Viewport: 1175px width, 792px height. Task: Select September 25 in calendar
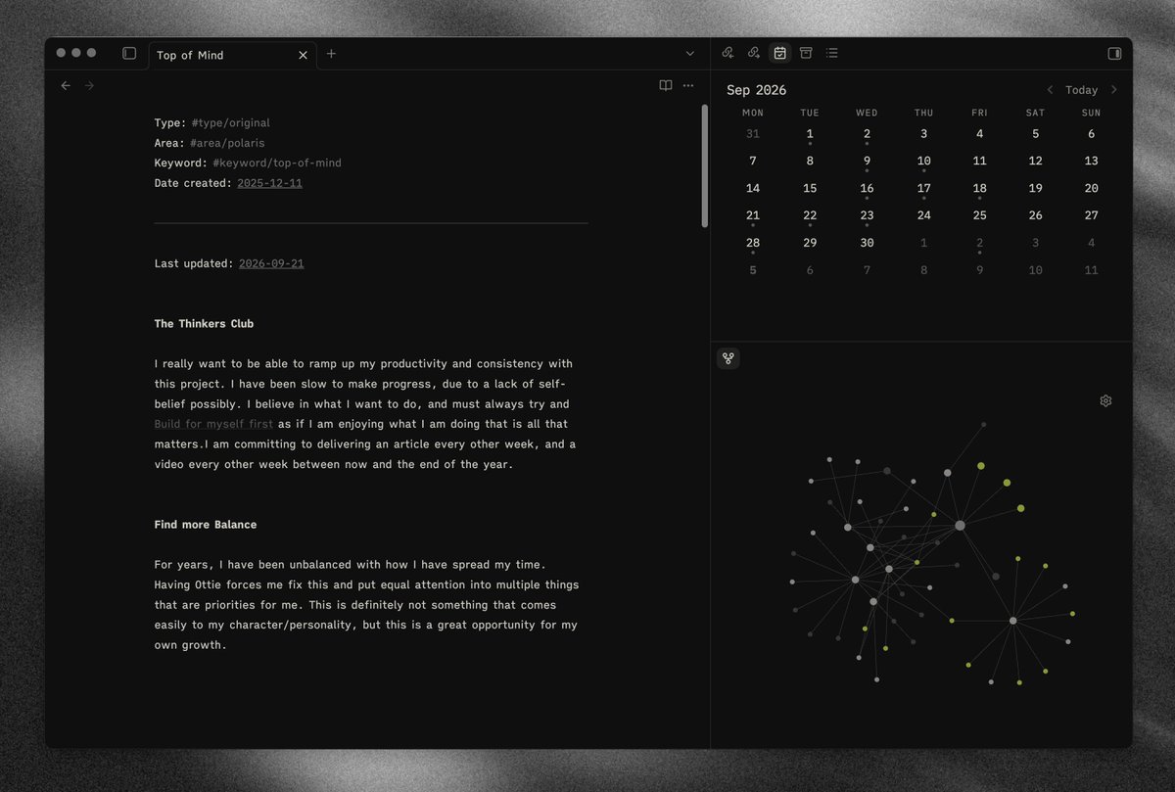click(980, 215)
